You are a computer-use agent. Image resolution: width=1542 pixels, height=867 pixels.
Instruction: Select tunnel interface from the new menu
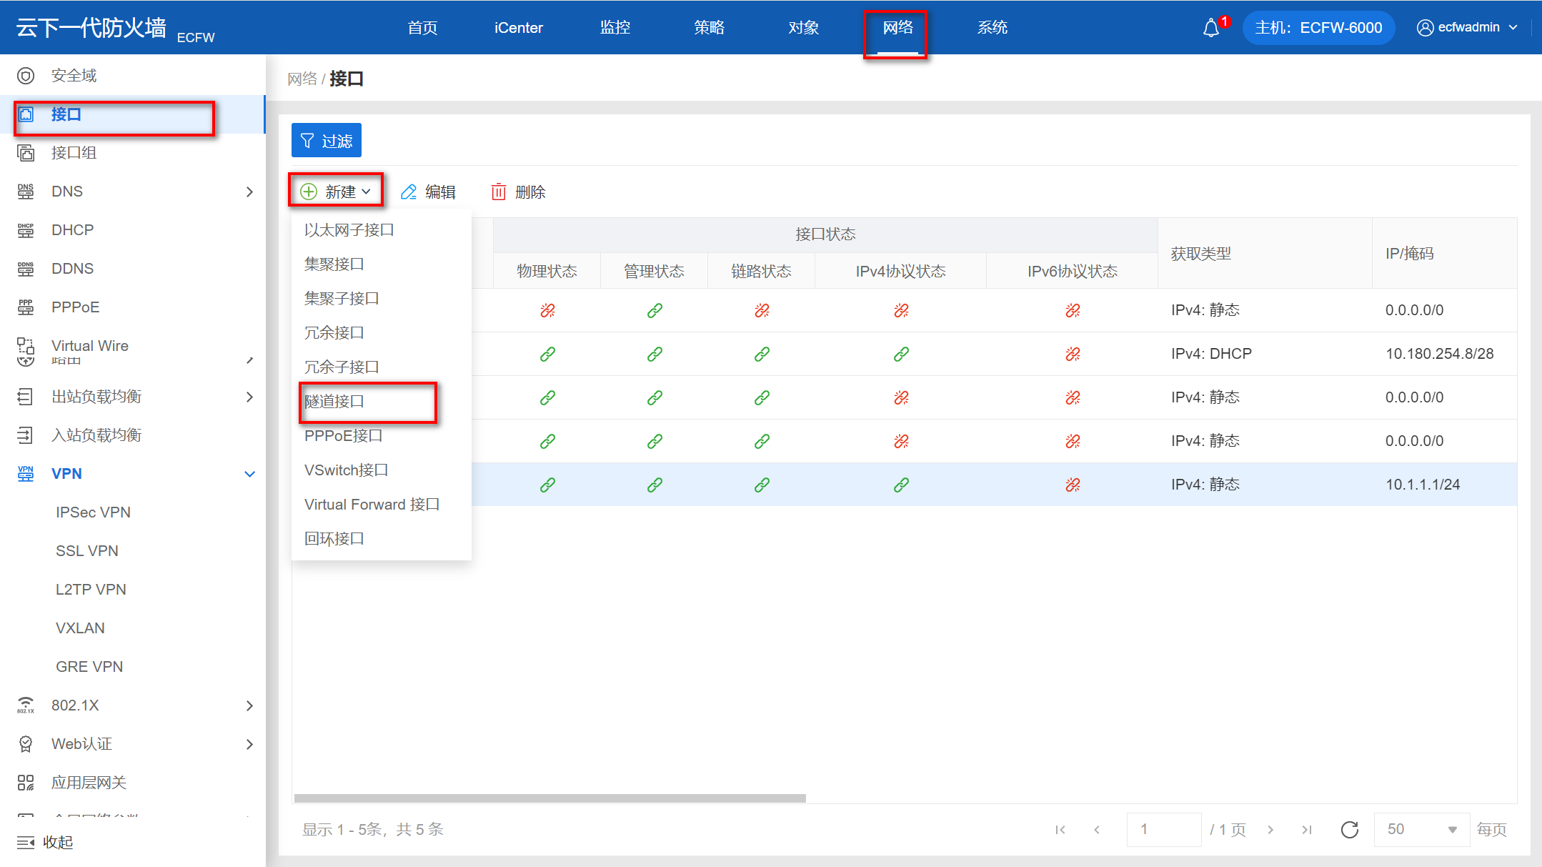tap(334, 402)
